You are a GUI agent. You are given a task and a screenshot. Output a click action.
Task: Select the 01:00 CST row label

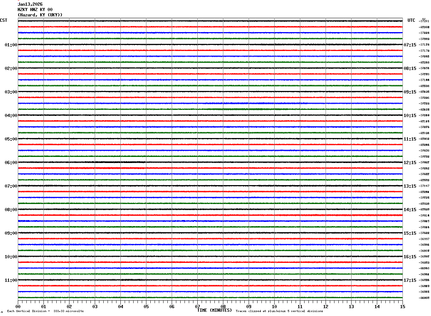click(11, 45)
